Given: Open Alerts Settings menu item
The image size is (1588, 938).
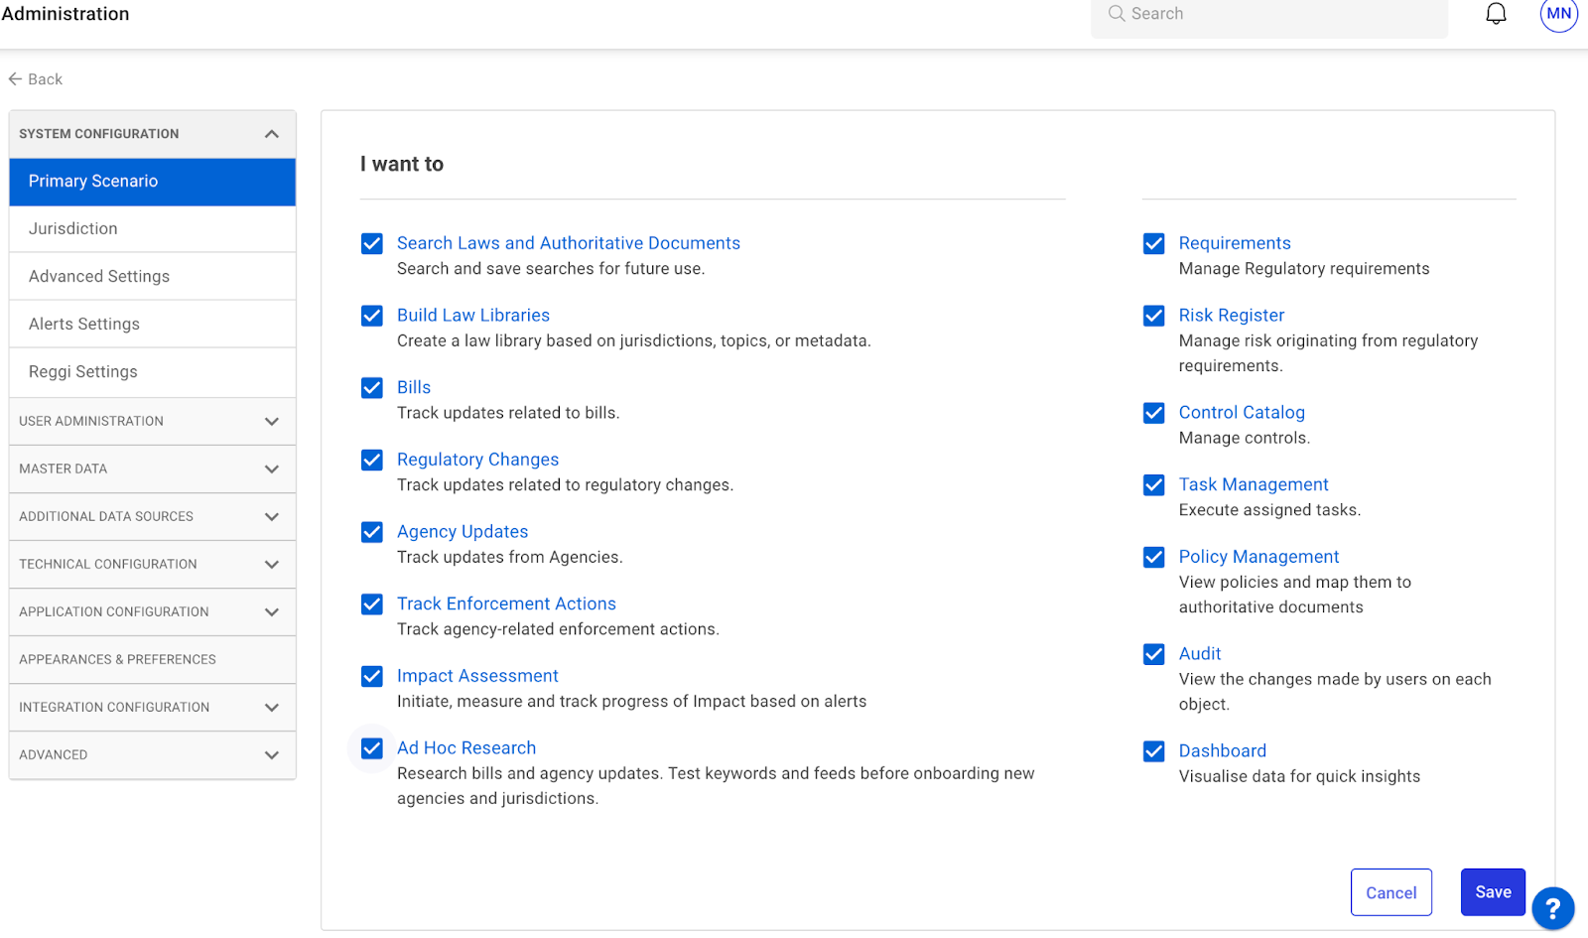Looking at the screenshot, I should (84, 325).
